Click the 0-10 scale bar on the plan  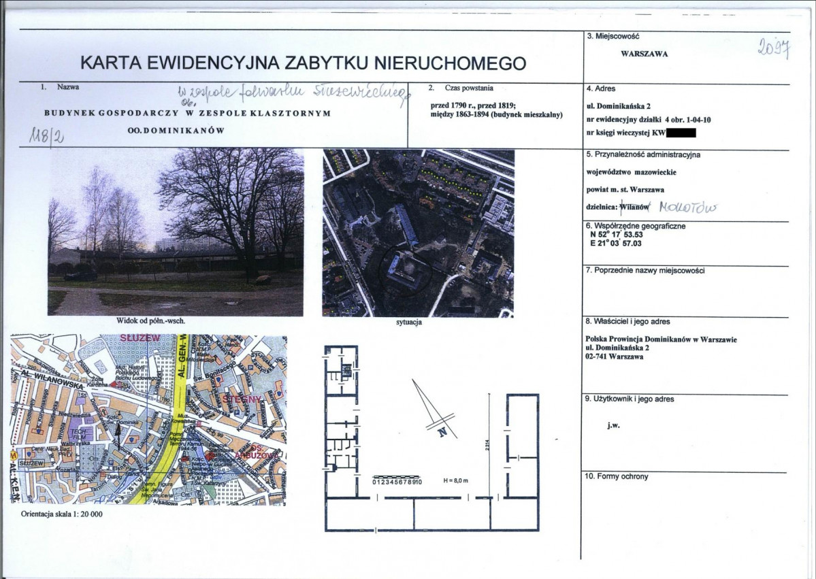tap(398, 478)
